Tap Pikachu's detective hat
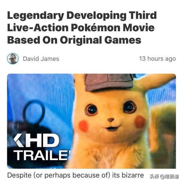Viewport: 183px width, 183px height. [109, 82]
